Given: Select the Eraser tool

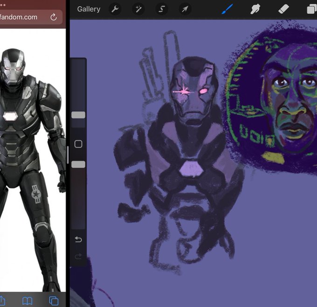Looking at the screenshot, I should [x=283, y=9].
